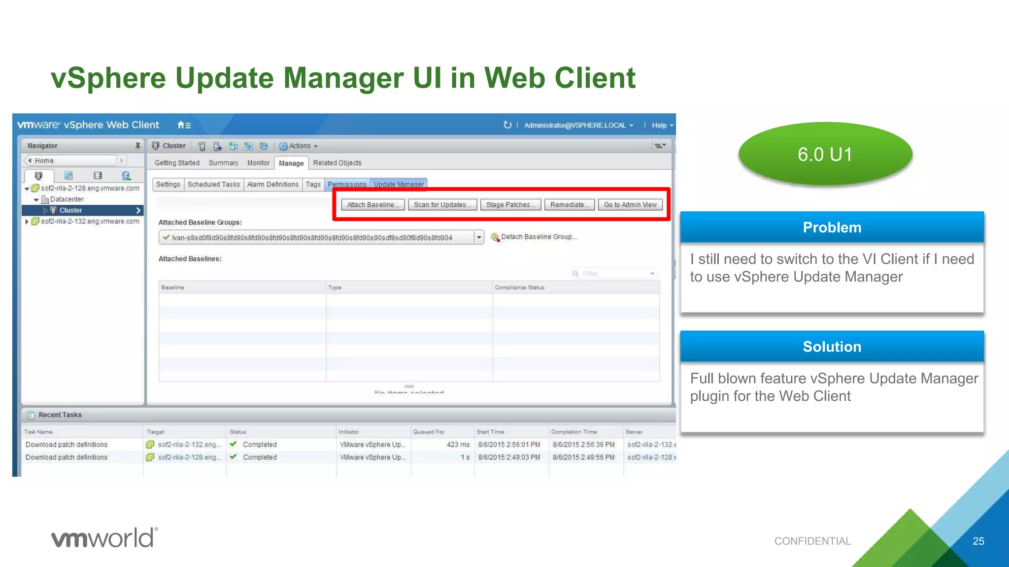Open Filter options dropdown arrow
Viewport: 1009px width, 567px height.
coord(652,274)
